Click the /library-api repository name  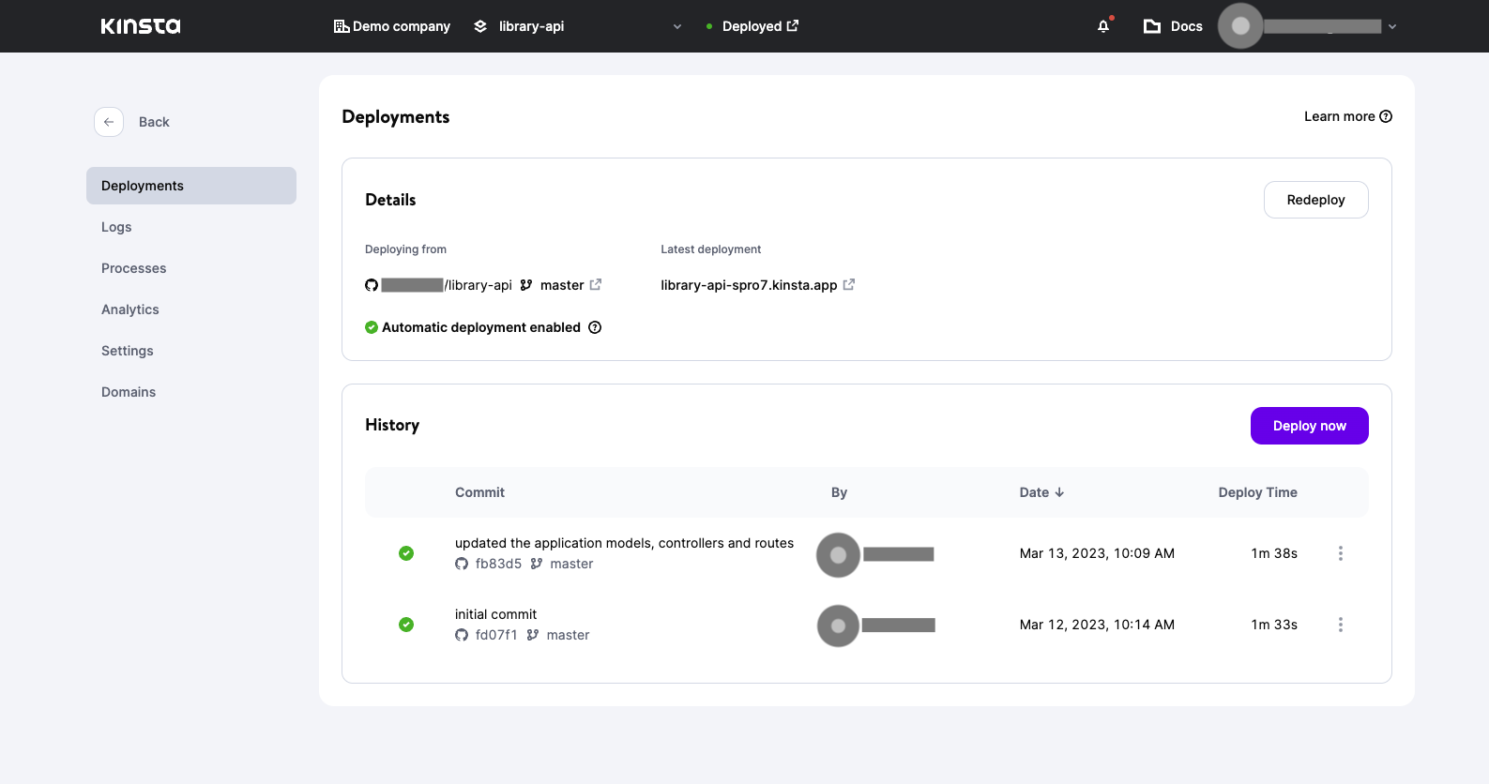479,285
